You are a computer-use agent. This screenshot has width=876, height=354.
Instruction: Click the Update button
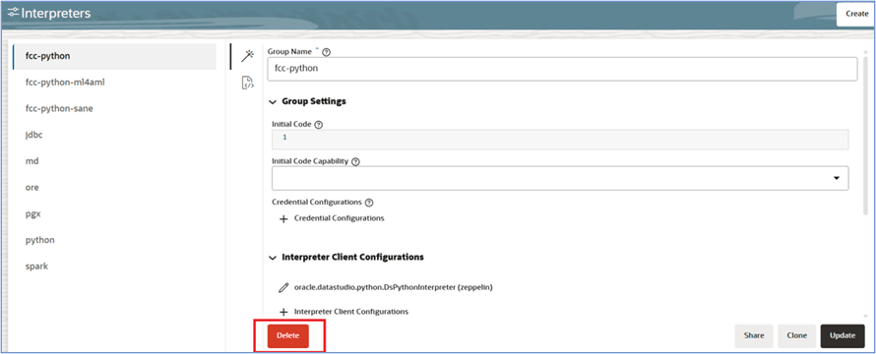[843, 335]
